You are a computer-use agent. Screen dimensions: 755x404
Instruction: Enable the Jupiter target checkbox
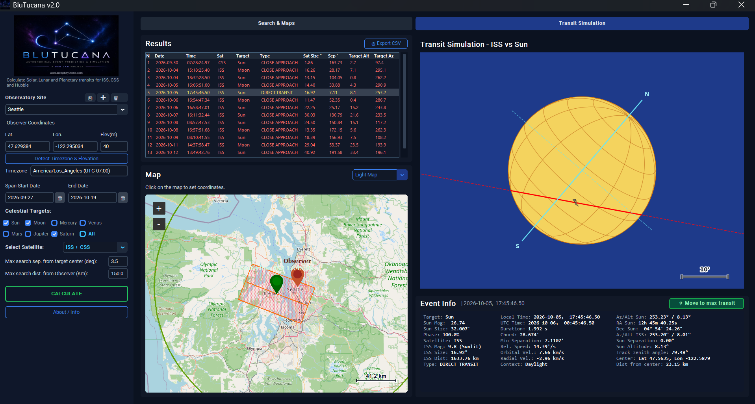[x=28, y=234]
